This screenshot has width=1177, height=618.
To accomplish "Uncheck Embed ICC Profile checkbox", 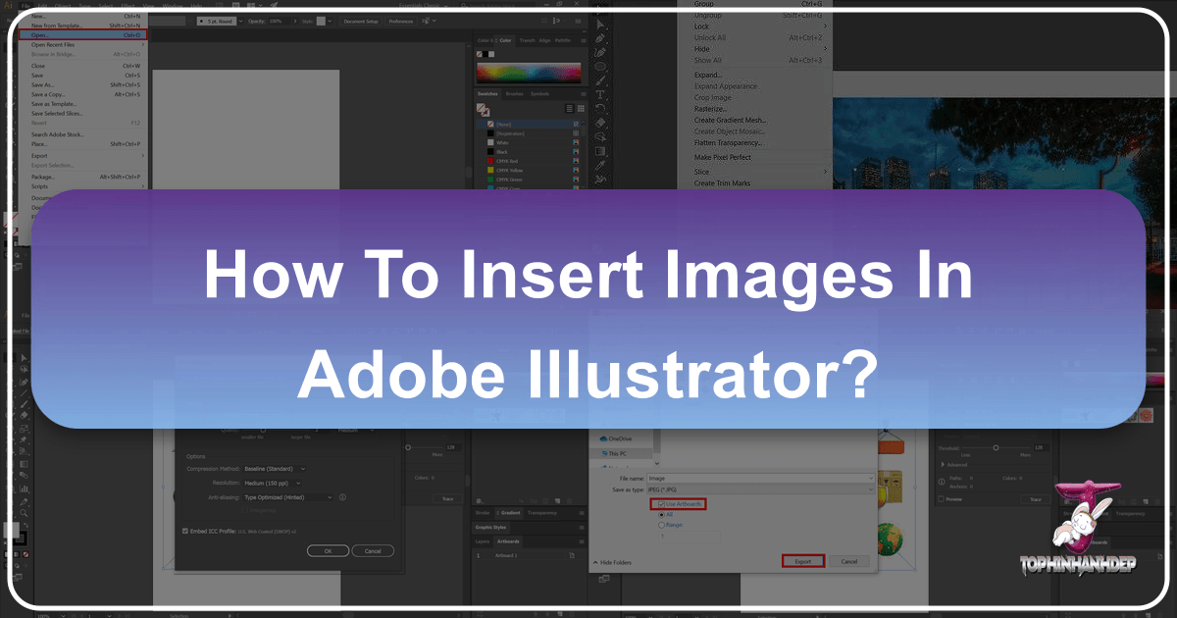I will point(186,531).
